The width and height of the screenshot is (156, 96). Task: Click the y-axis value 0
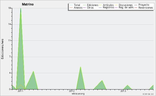pyautogui.click(x=10, y=89)
